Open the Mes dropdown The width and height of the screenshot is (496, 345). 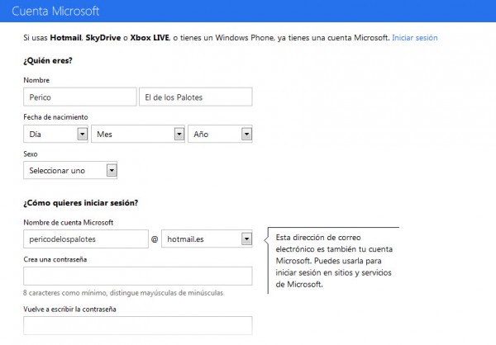138,134
